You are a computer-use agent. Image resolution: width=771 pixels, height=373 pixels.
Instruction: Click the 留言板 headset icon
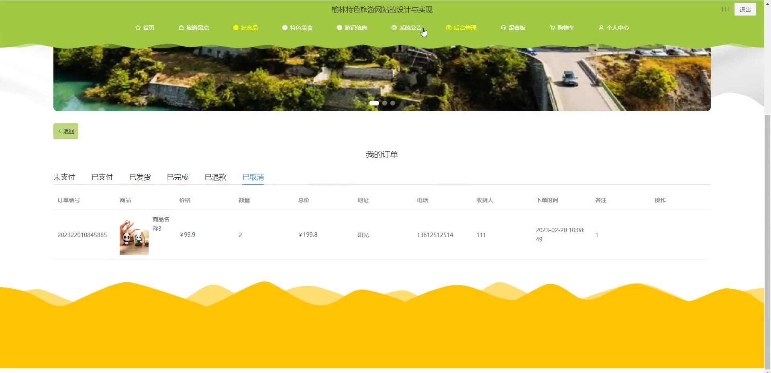click(x=503, y=28)
